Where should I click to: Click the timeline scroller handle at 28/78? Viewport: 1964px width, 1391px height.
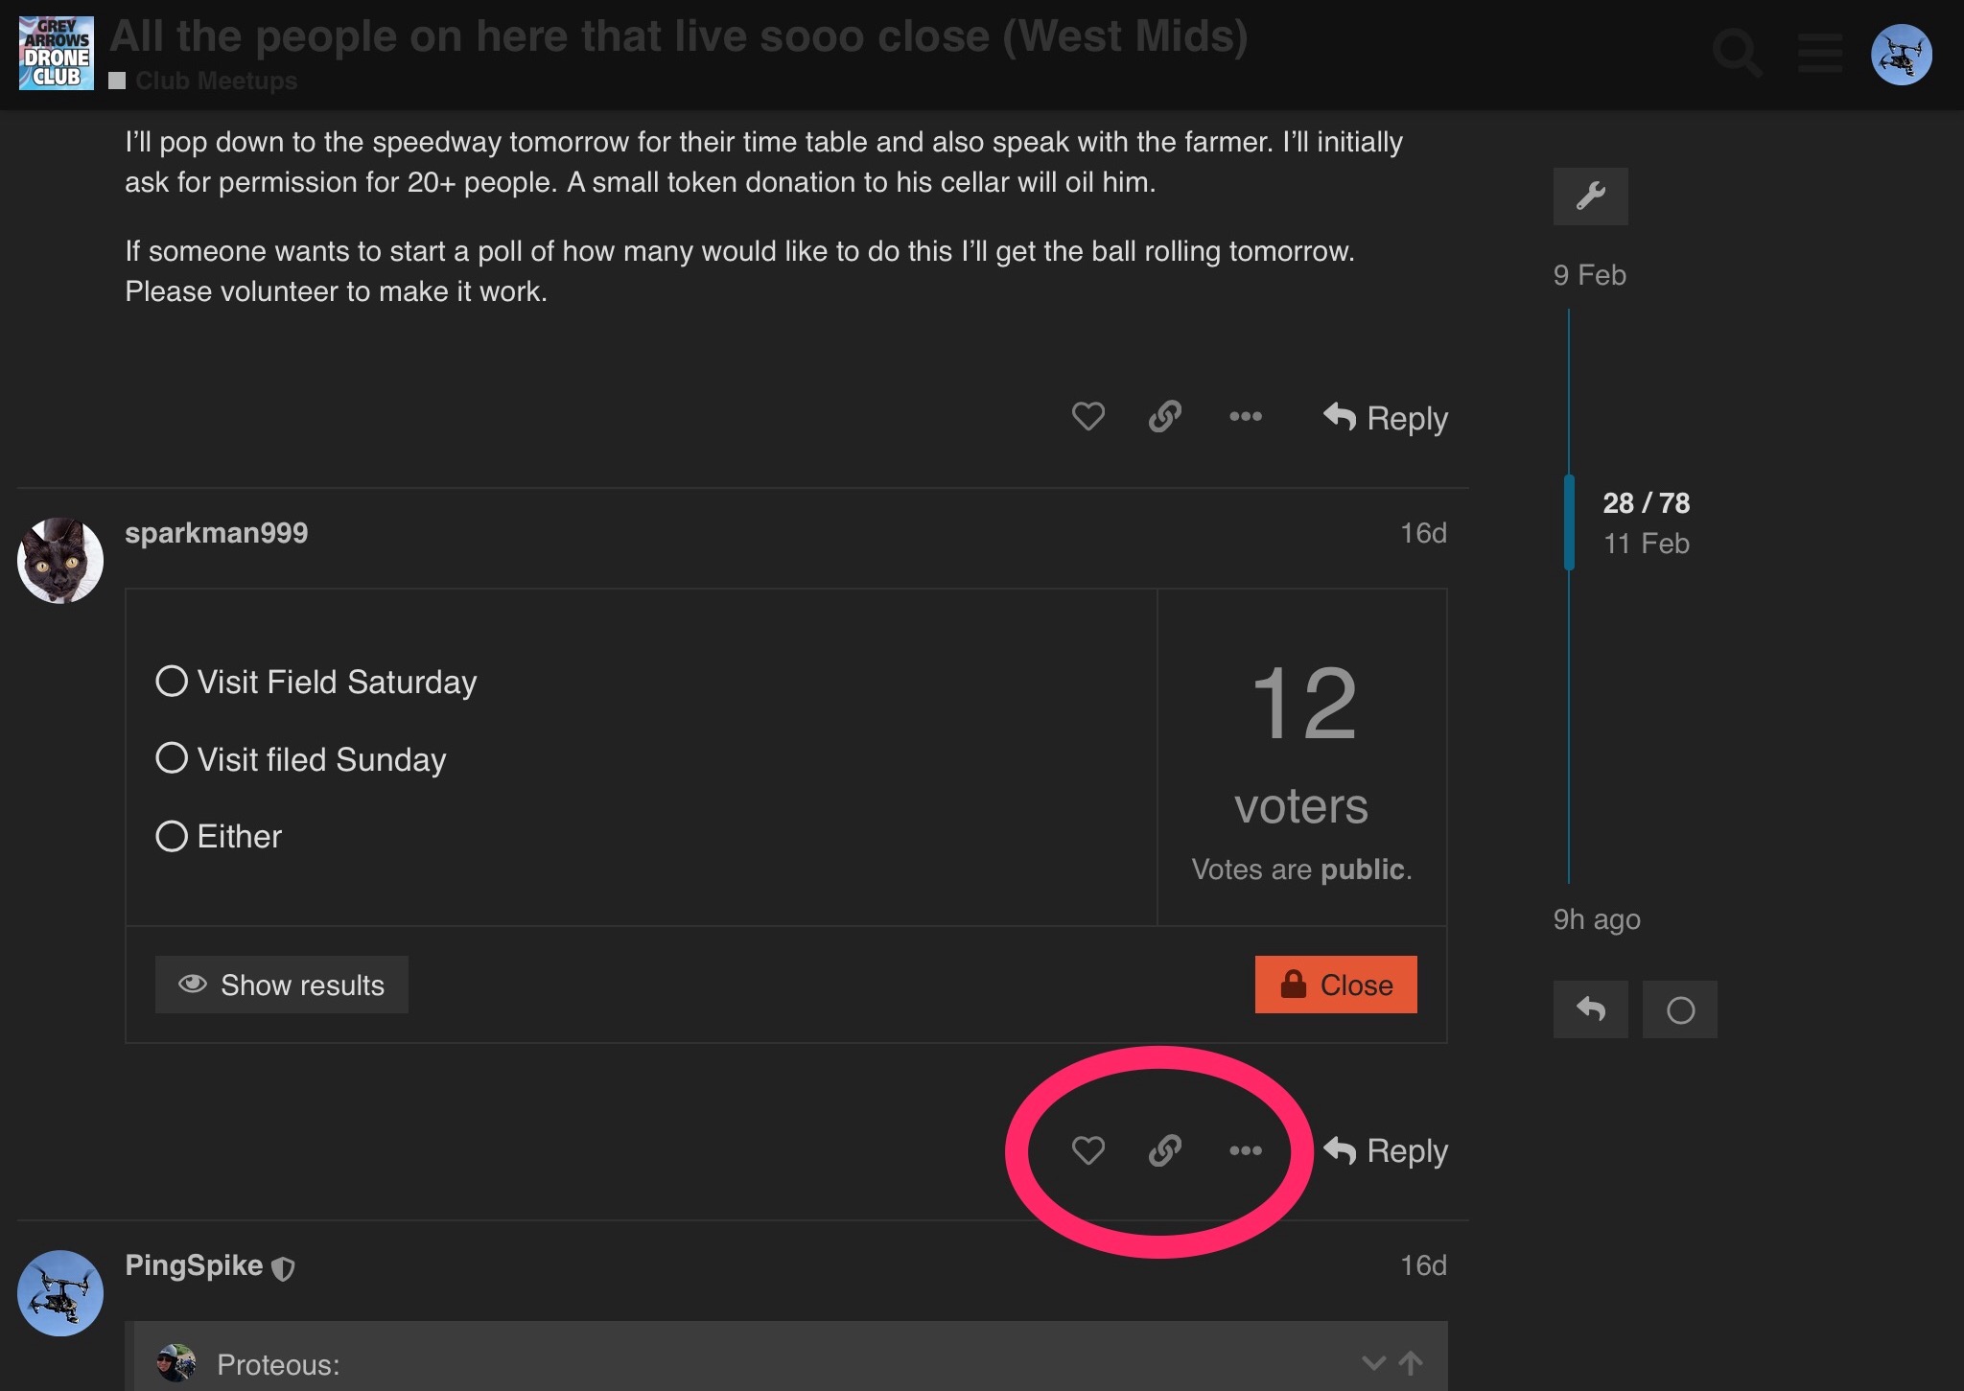pos(1570,522)
